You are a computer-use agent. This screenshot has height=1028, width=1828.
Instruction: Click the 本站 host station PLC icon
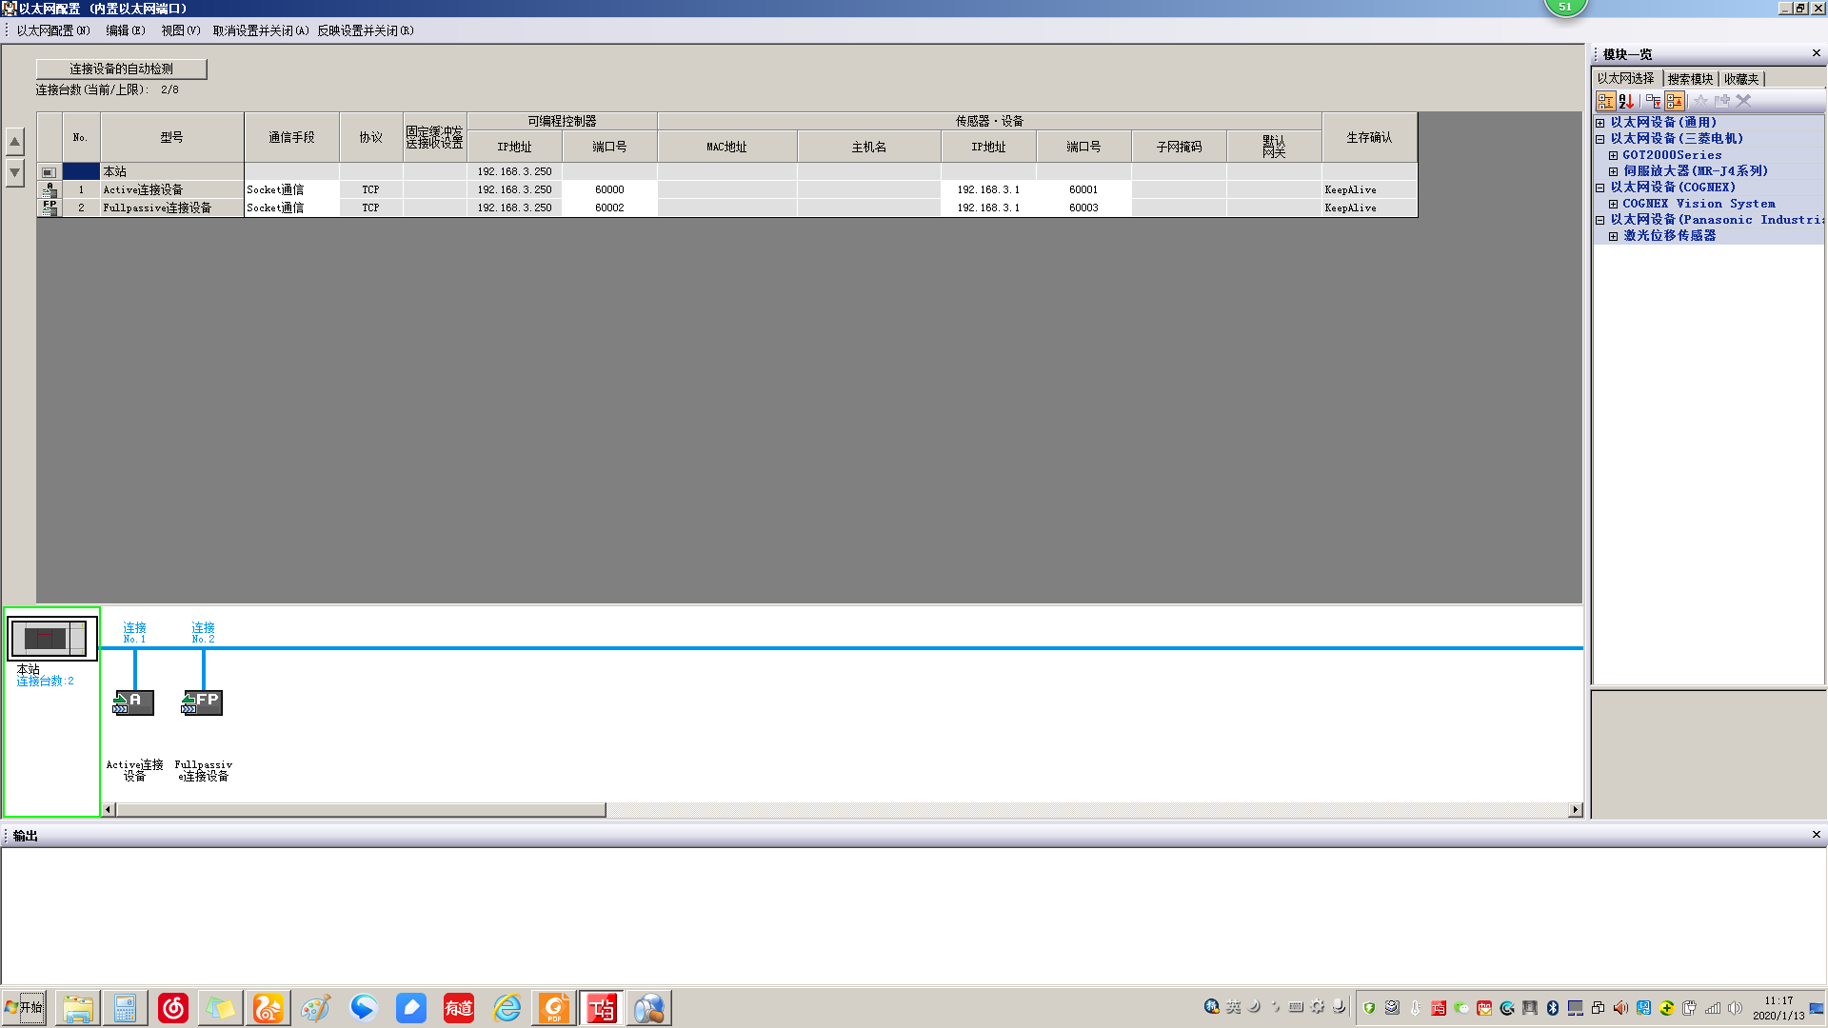[52, 638]
